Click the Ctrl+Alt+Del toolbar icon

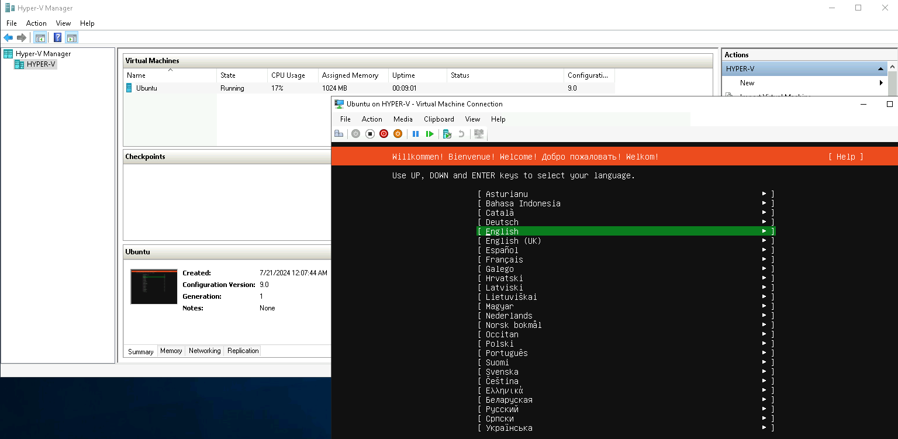point(339,134)
